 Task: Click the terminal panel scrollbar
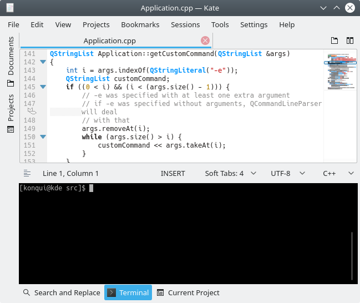click(x=352, y=256)
